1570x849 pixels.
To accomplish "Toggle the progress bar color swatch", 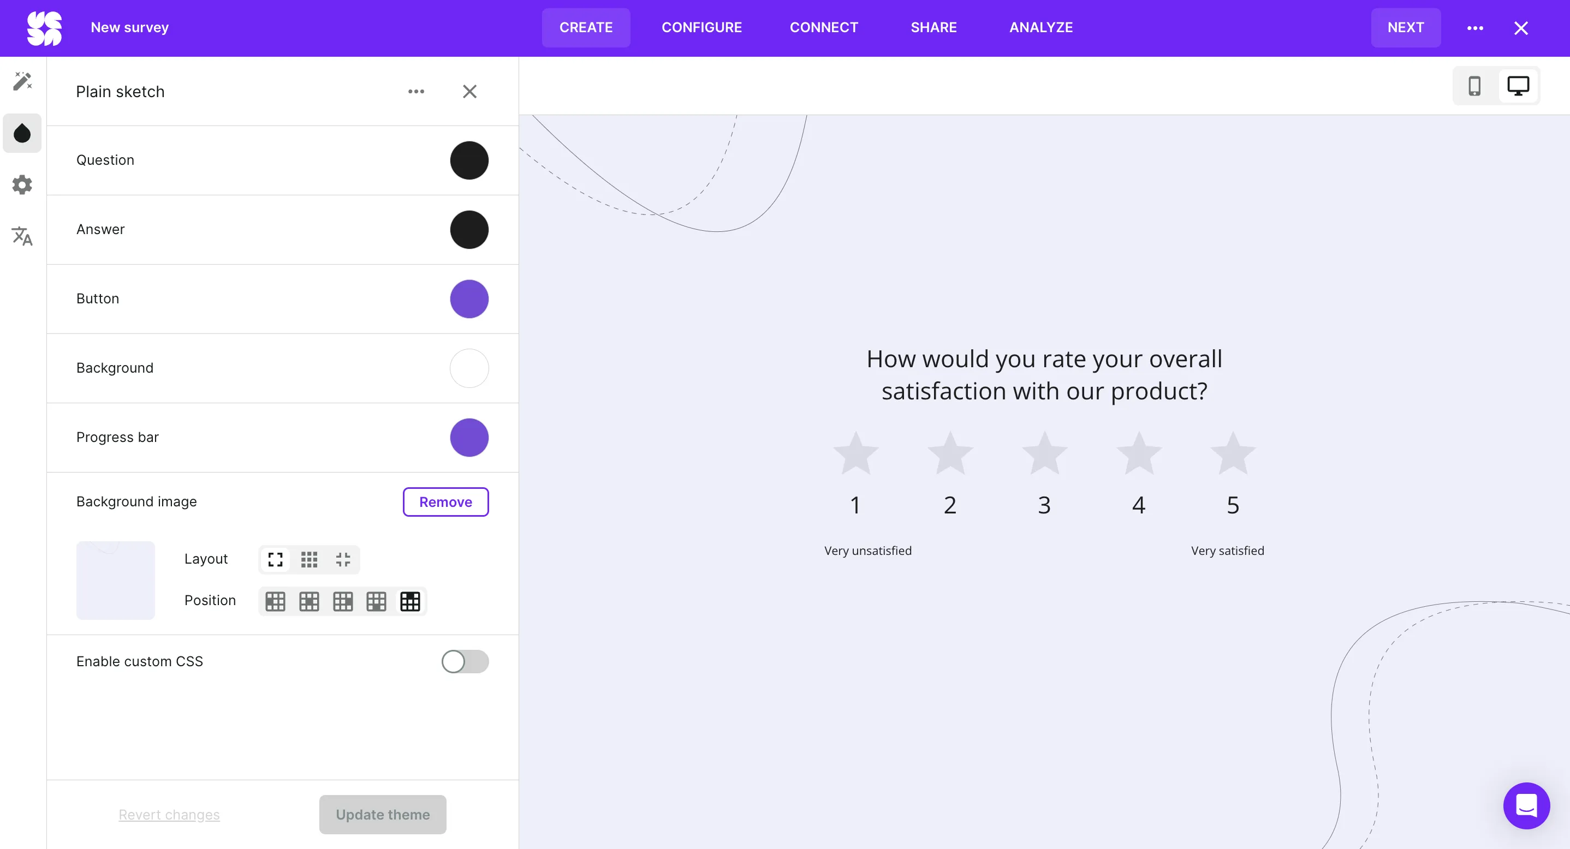I will [468, 437].
